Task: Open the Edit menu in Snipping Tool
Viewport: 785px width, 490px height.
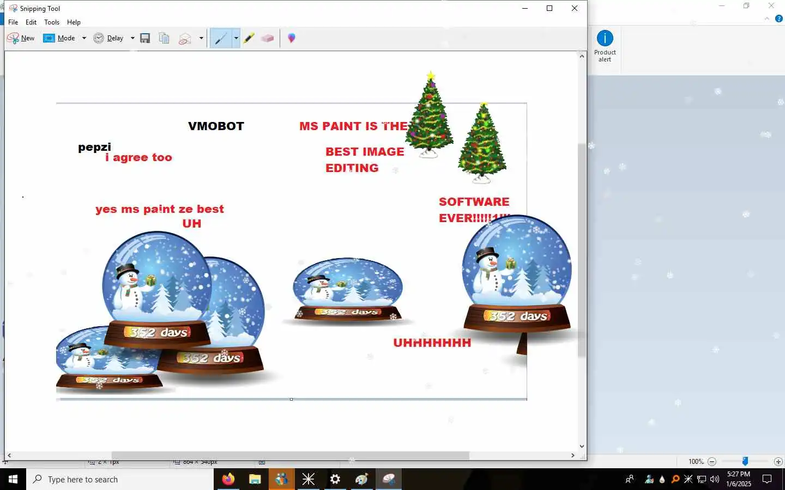Action: click(31, 22)
